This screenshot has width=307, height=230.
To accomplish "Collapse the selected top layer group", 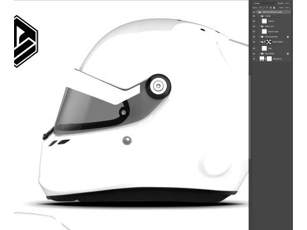I will 257,12.
